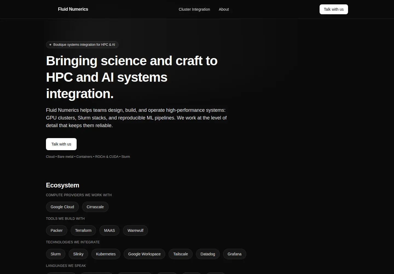Click the main hero headline text
This screenshot has width=394, height=274.
click(132, 77)
